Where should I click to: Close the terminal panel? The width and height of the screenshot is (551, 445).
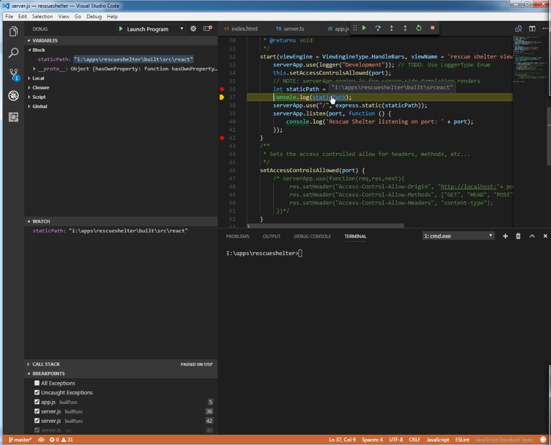tap(545, 236)
